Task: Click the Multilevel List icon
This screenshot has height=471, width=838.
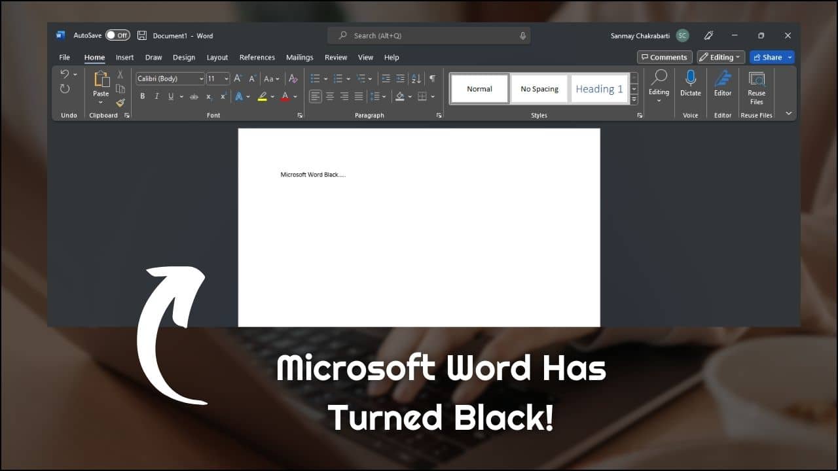Action: (x=361, y=78)
